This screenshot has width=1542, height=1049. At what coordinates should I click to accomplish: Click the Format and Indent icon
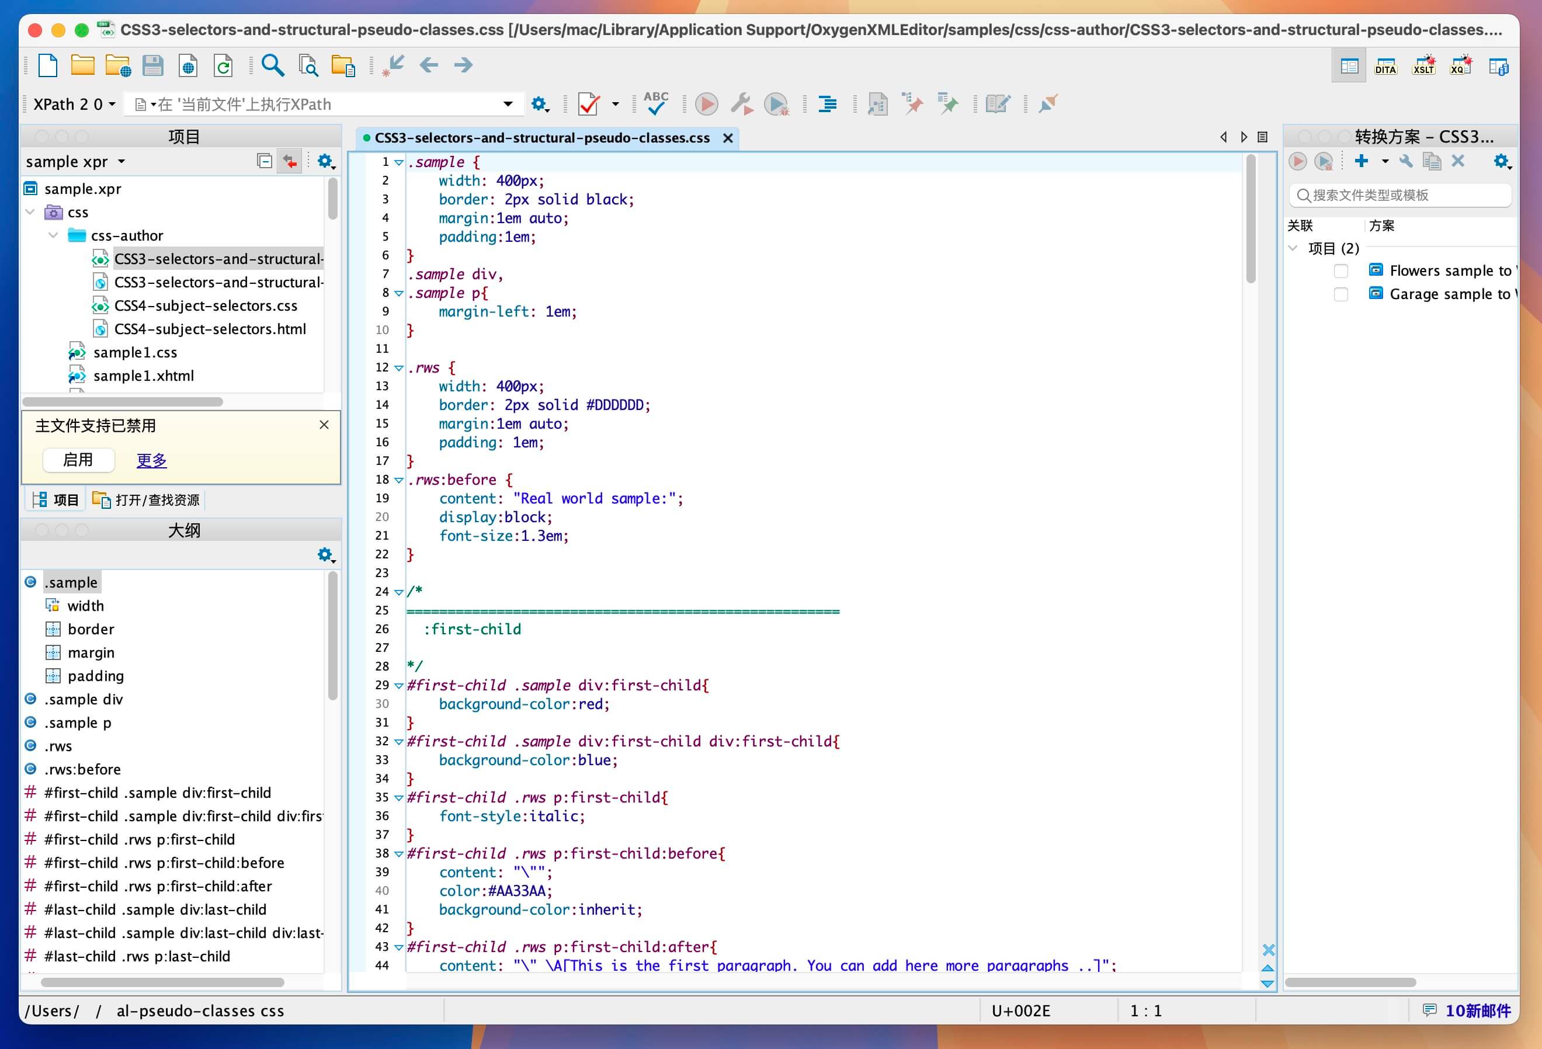pyautogui.click(x=828, y=103)
